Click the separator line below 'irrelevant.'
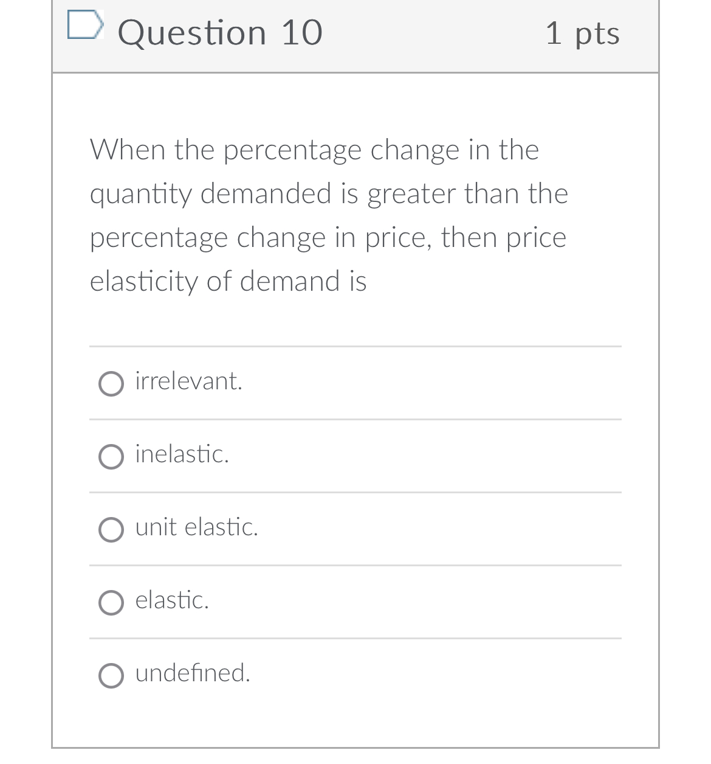The width and height of the screenshot is (711, 764). [x=355, y=420]
